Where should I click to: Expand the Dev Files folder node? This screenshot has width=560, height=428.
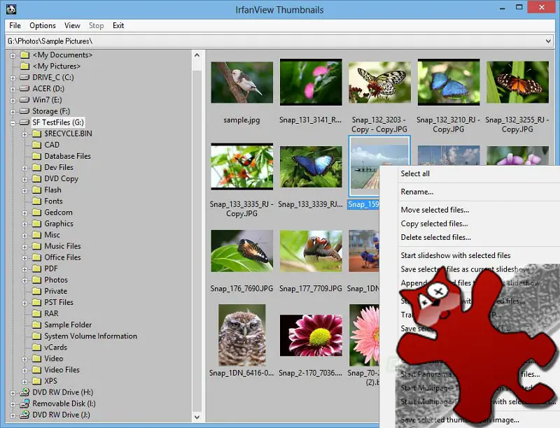tap(24, 168)
